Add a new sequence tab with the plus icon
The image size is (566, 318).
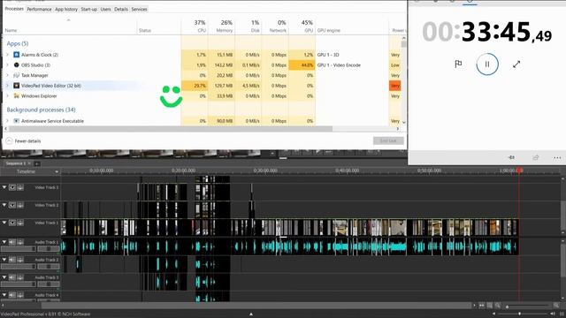point(36,163)
